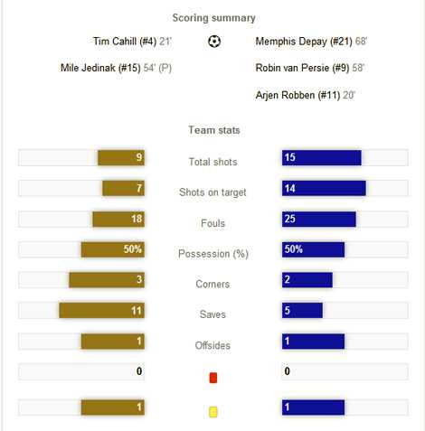Click the blue Corners bar showing 2
The image size is (425, 431).
[307, 280]
